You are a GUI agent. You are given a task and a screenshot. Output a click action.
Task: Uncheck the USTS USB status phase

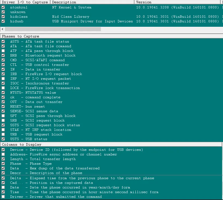coord(3,139)
